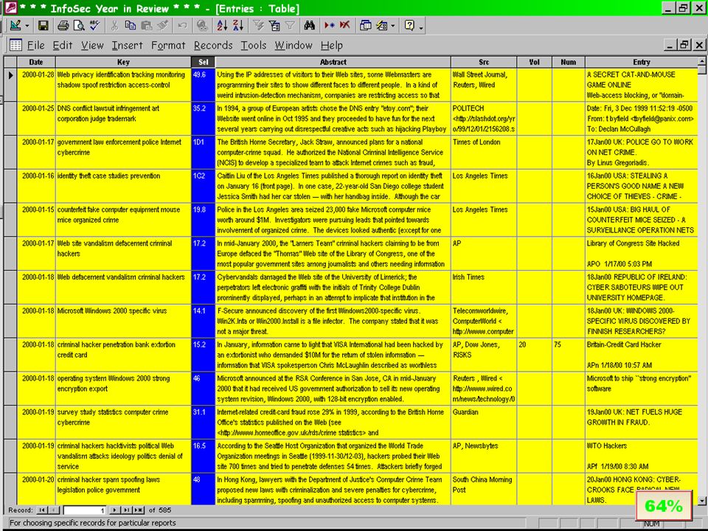Click the Access key icon in the title bar
This screenshot has height=531, width=708.
click(x=10, y=7)
